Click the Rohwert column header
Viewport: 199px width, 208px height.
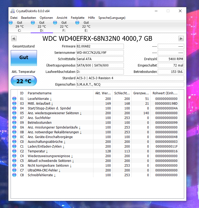click(x=165, y=93)
